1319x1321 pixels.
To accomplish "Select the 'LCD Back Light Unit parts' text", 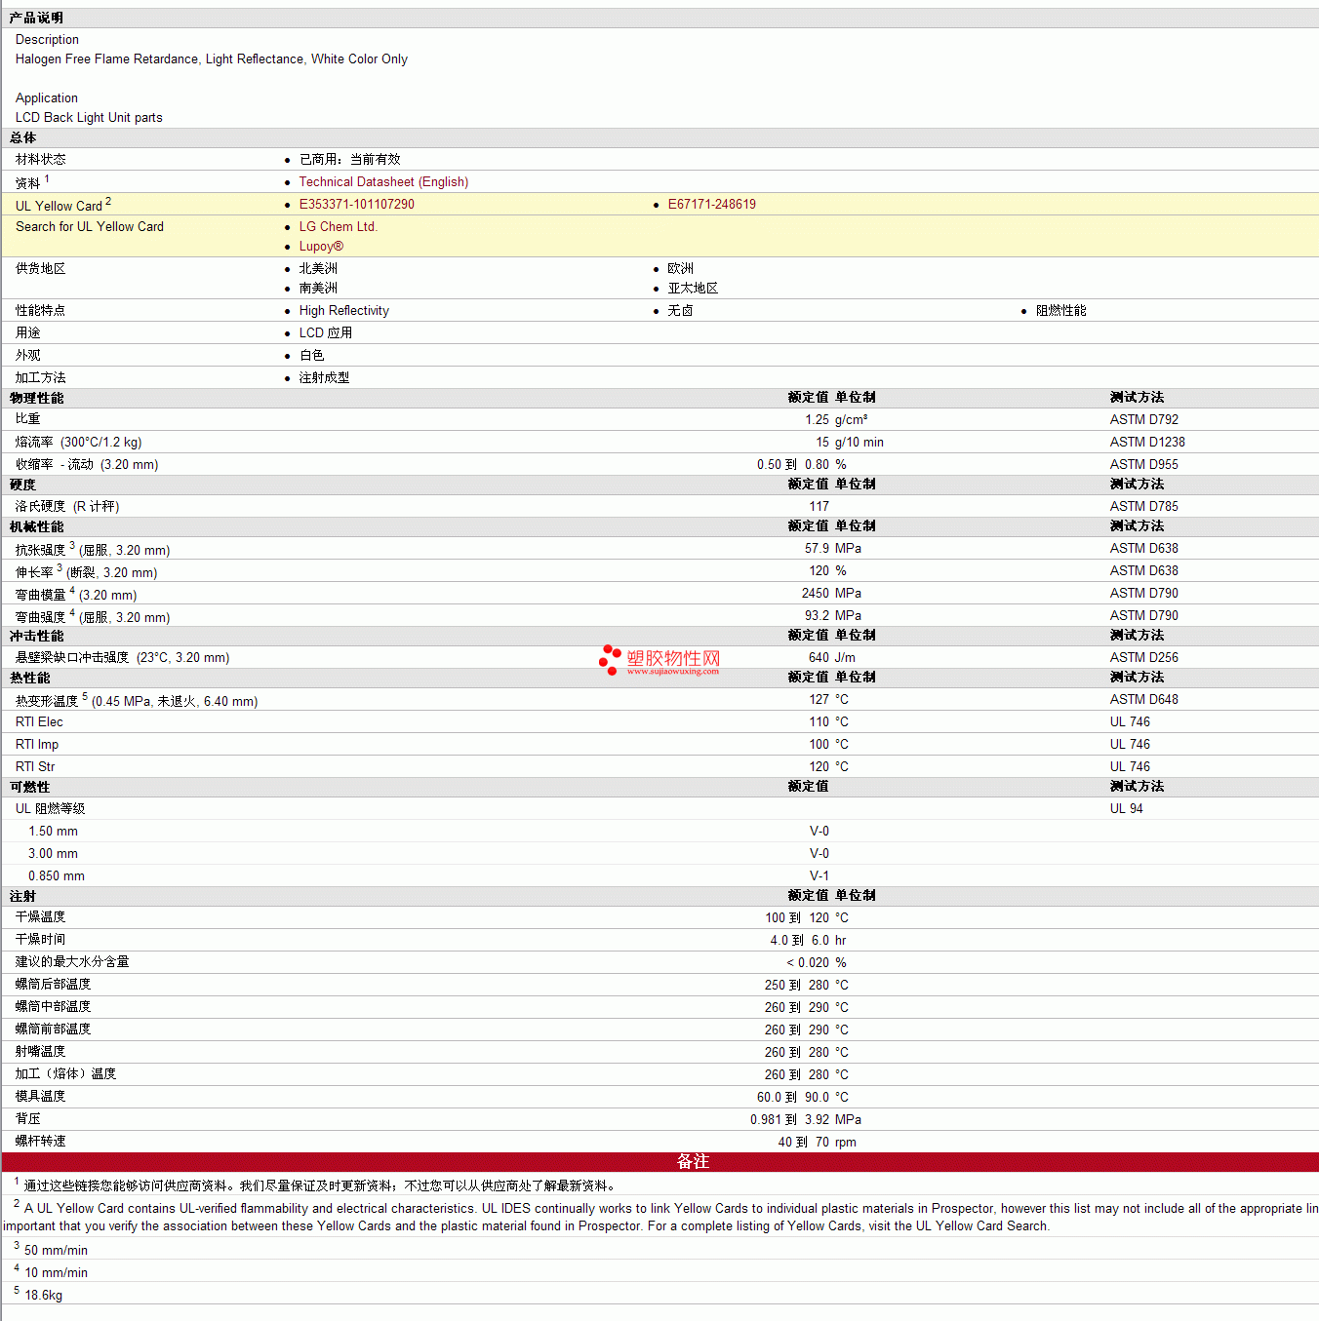I will pos(89,117).
